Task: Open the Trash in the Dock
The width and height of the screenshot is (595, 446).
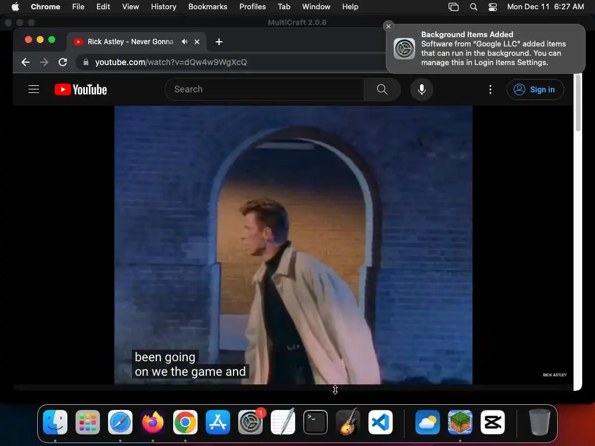Action: [x=540, y=422]
